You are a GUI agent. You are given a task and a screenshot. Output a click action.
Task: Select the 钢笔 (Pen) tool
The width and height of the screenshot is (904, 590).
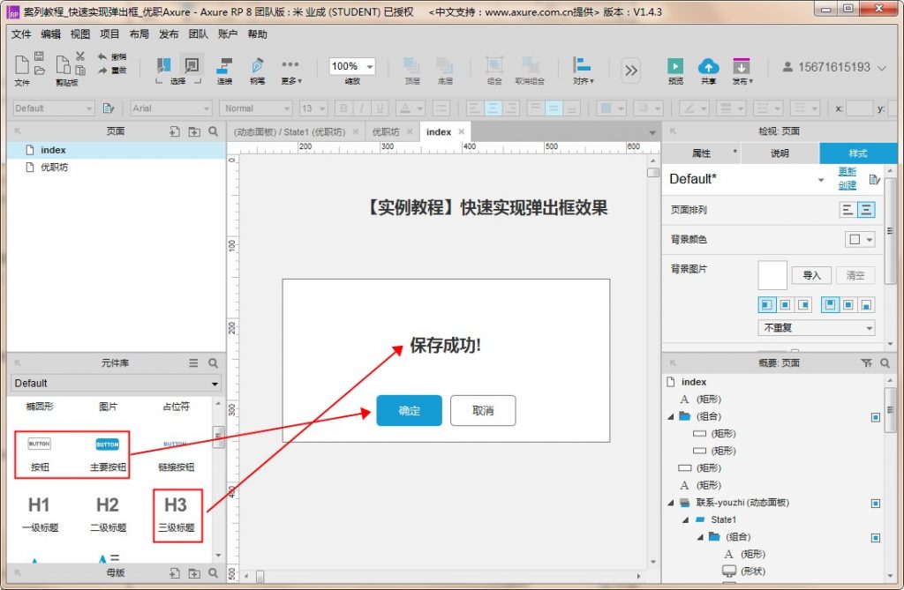[257, 67]
